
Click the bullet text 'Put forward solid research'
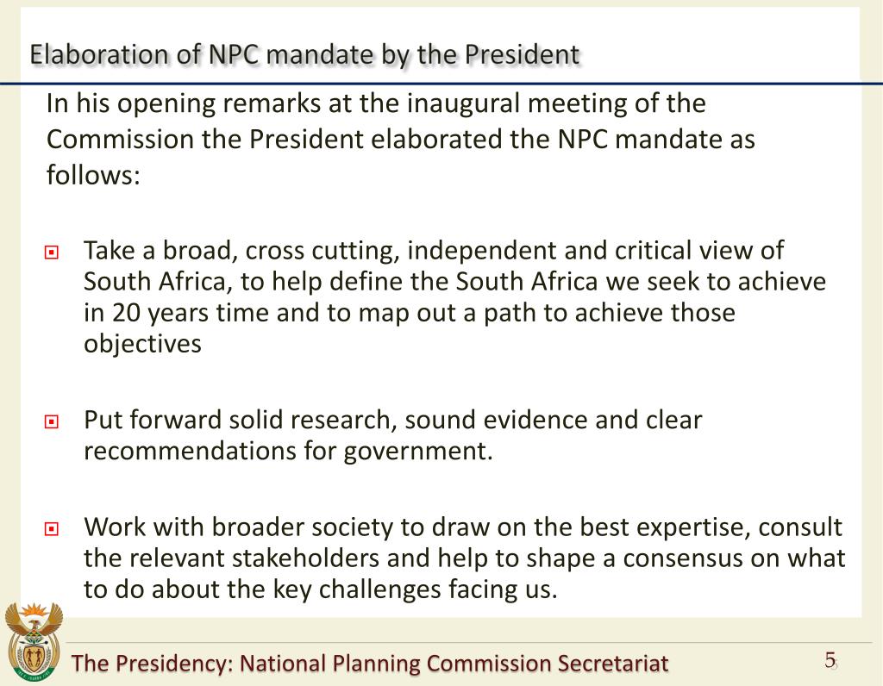pyautogui.click(x=393, y=435)
